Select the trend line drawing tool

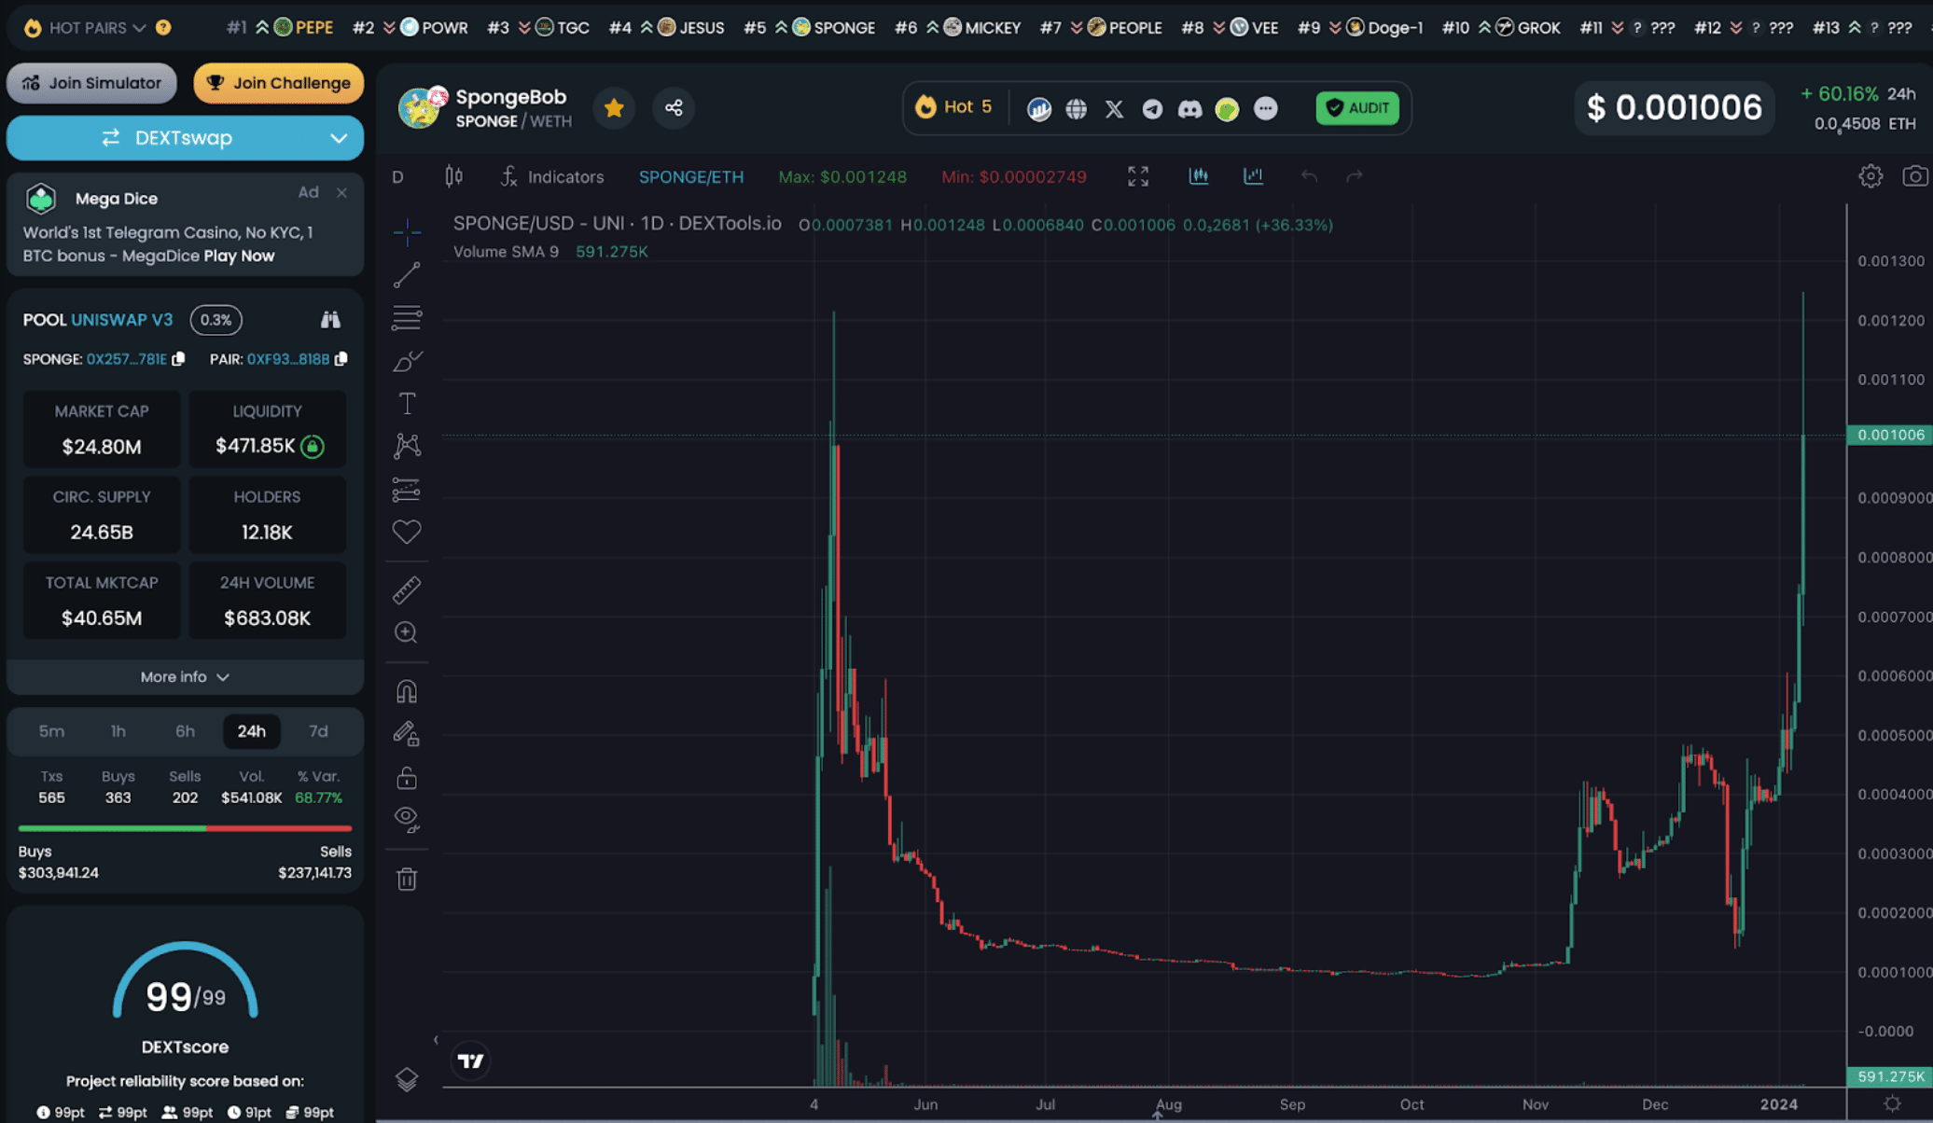click(x=407, y=275)
